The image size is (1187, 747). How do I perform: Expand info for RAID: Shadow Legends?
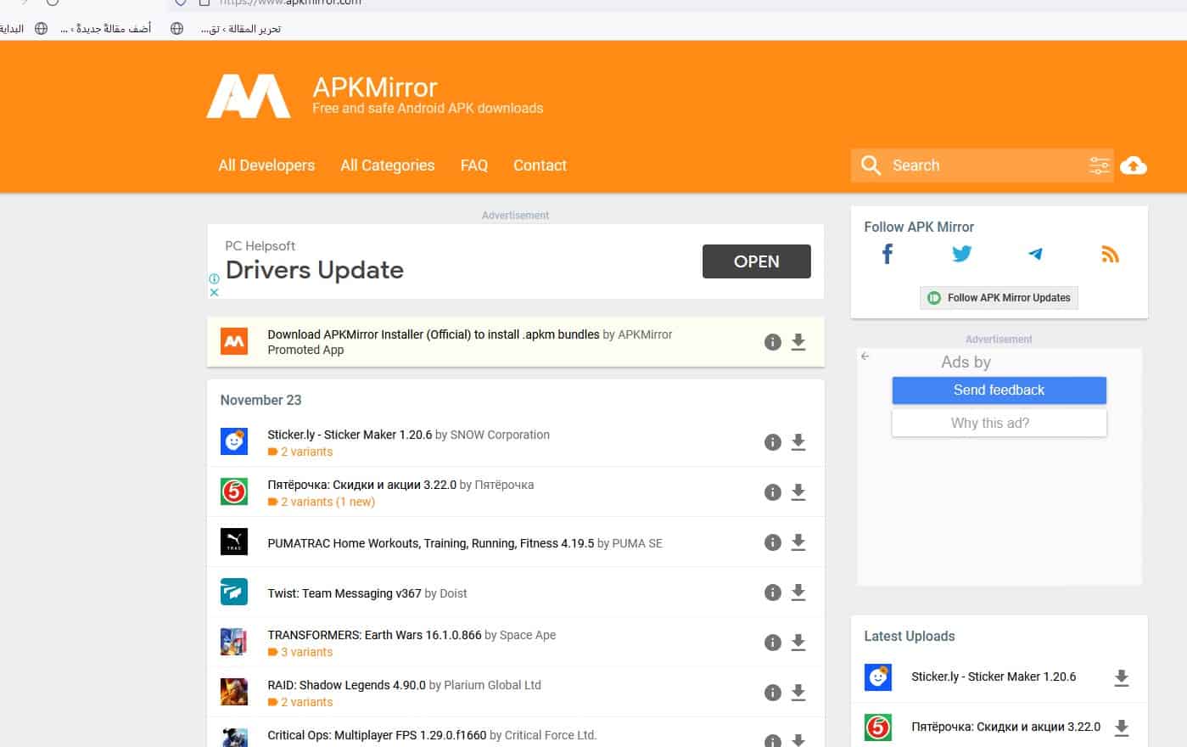(x=772, y=693)
